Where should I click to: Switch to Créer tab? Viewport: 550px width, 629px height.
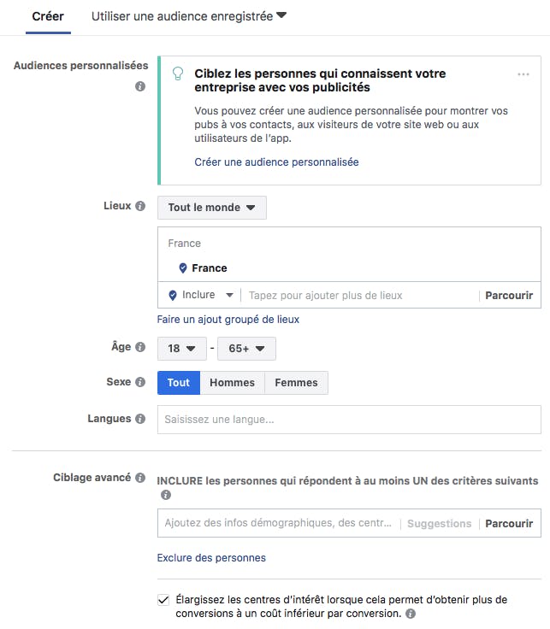click(x=48, y=16)
